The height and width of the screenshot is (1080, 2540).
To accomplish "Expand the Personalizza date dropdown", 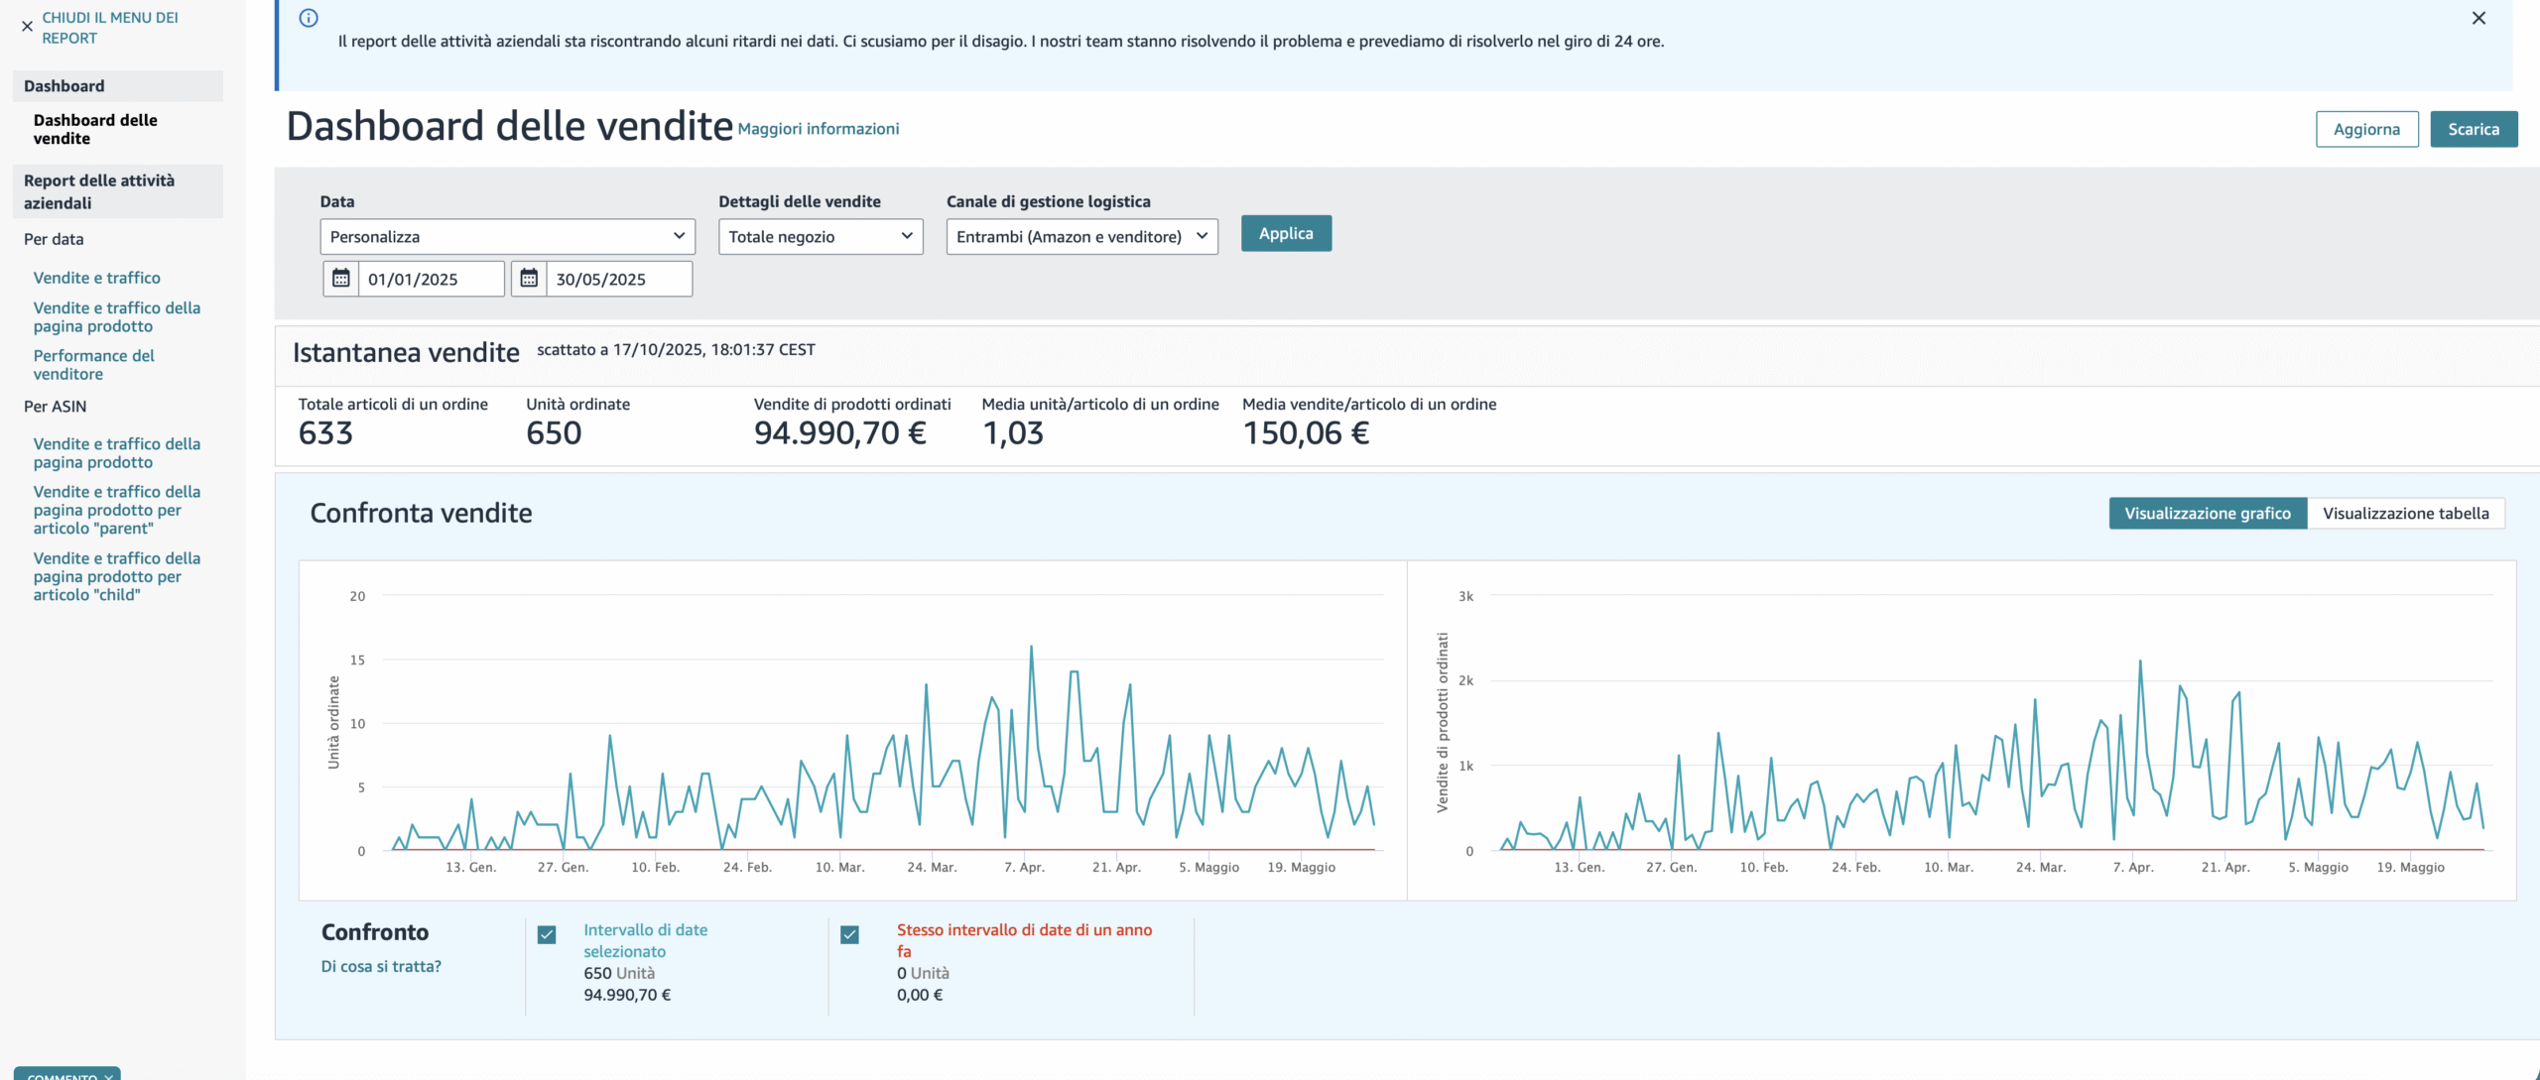I will coord(507,236).
